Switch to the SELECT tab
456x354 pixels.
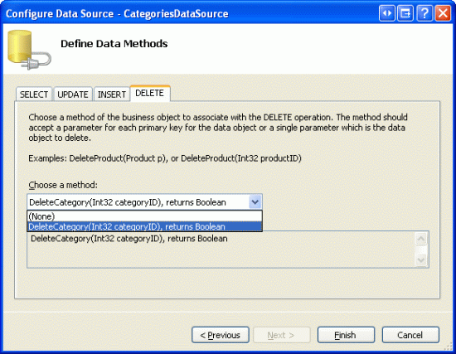34,95
